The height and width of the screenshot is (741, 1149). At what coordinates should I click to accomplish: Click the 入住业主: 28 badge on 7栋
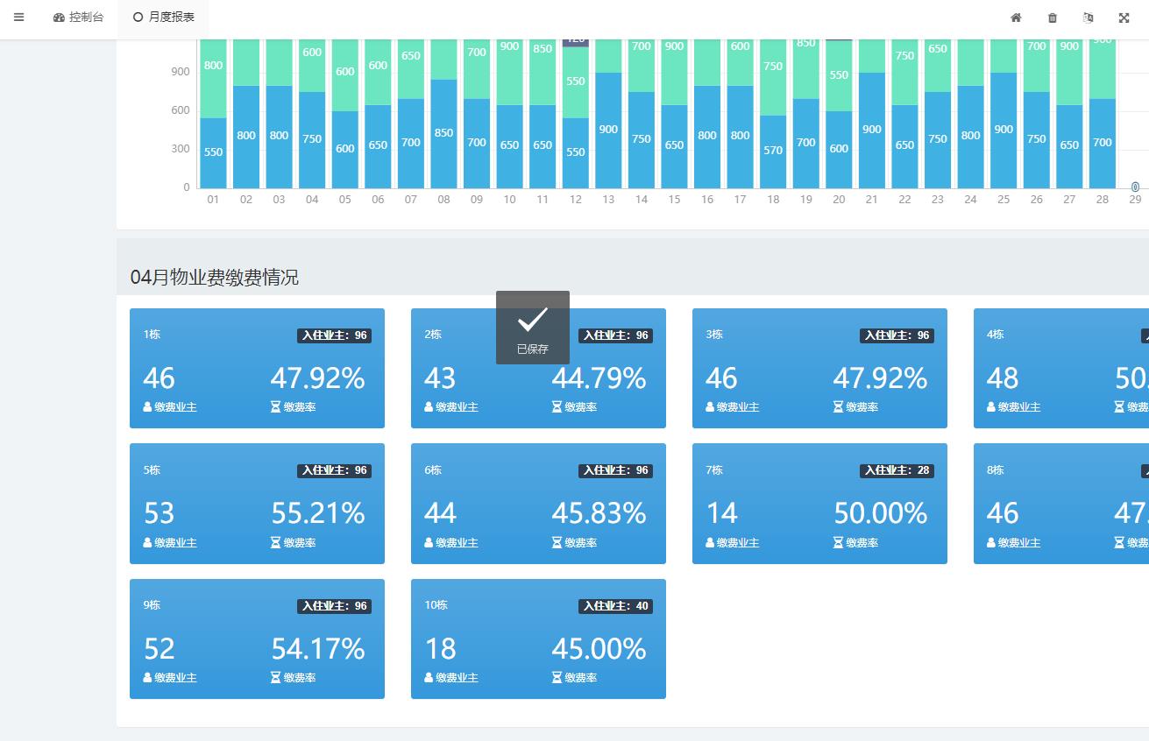point(897,471)
